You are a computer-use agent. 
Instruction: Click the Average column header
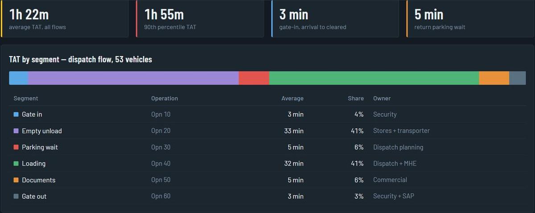tap(292, 98)
